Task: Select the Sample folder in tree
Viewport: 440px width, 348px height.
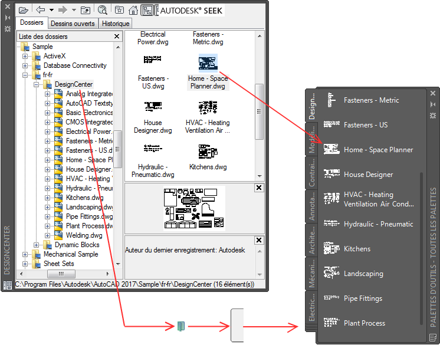Action: click(x=42, y=47)
